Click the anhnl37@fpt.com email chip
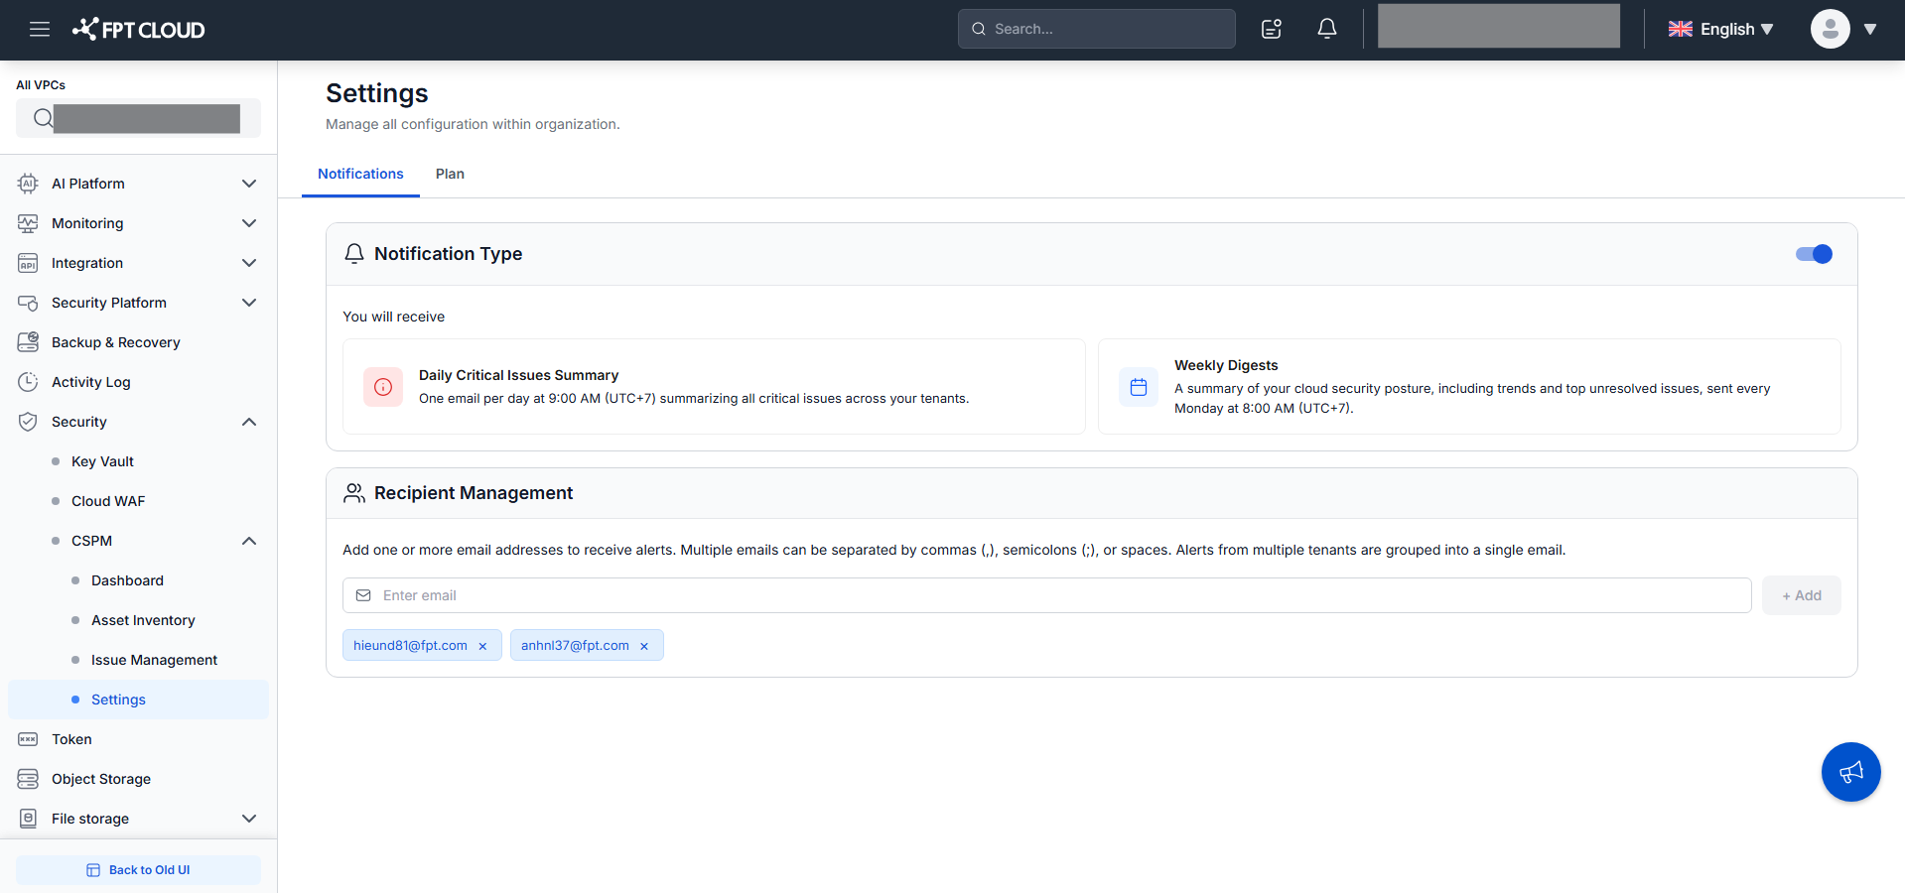The image size is (1905, 893). coord(587,645)
